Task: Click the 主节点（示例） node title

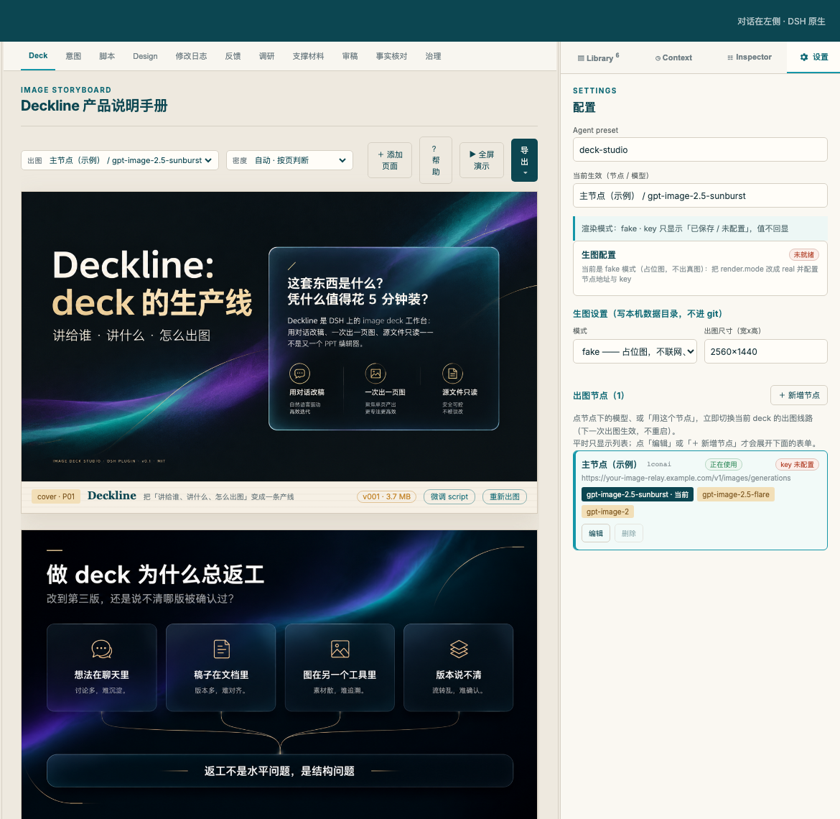Action: coord(609,465)
